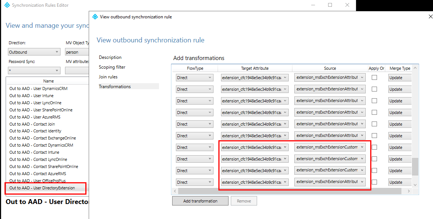
Task: Select the Out to AAD - User OfficeProPlus rule
Action: click(38, 181)
